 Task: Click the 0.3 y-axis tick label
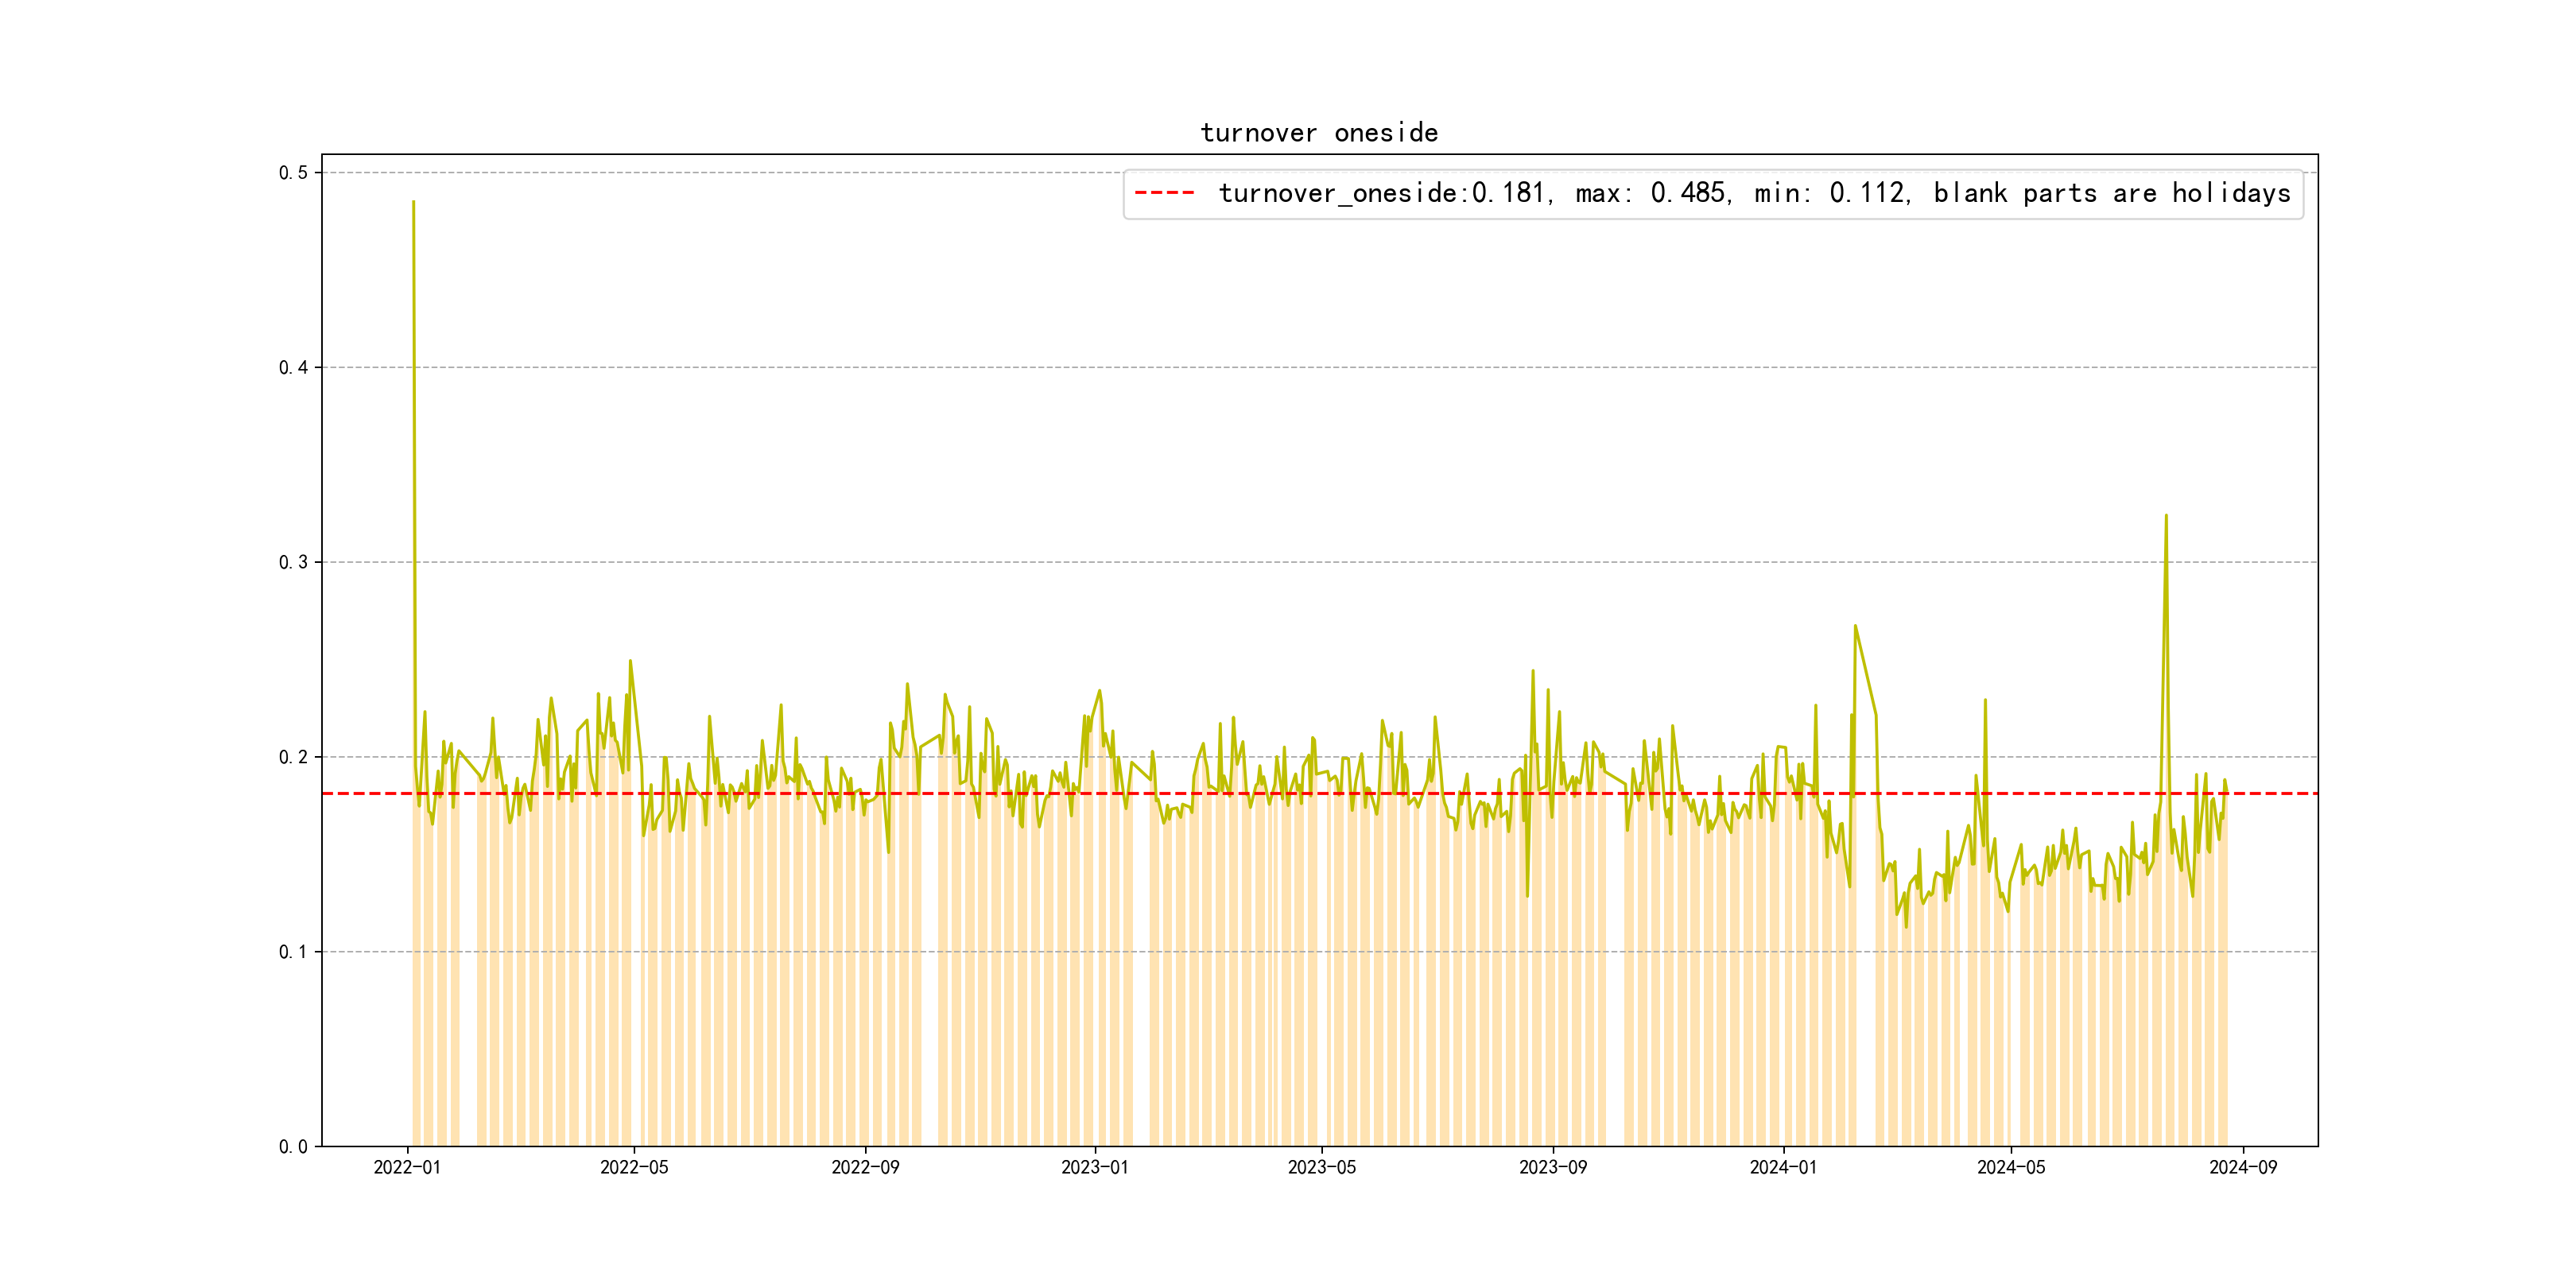293,562
